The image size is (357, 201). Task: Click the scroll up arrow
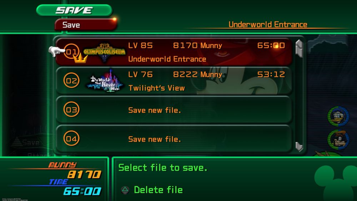pos(299,48)
